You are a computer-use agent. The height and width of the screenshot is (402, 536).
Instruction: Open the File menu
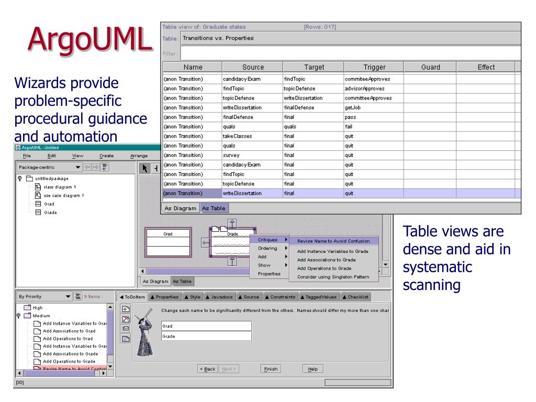[27, 155]
